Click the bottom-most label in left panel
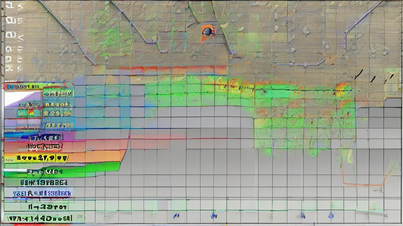Viewport: 403px width, 226px height. pos(39,217)
